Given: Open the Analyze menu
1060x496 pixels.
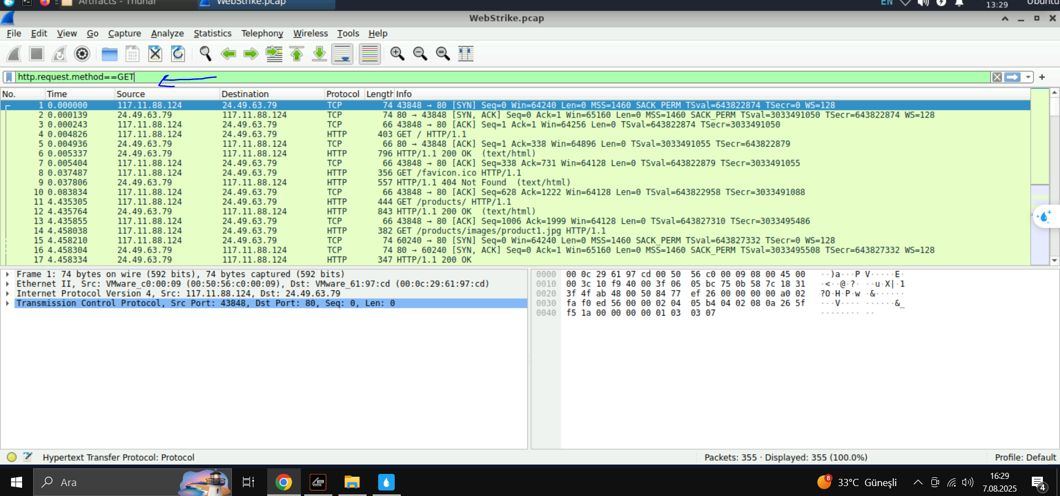Looking at the screenshot, I should click(167, 34).
